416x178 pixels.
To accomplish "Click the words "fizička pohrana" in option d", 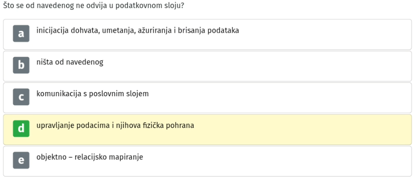I will (x=169, y=126).
